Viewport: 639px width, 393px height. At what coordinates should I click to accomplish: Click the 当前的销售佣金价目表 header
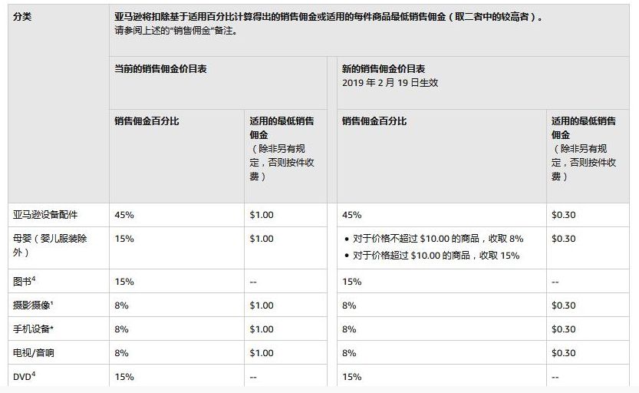(x=160, y=69)
